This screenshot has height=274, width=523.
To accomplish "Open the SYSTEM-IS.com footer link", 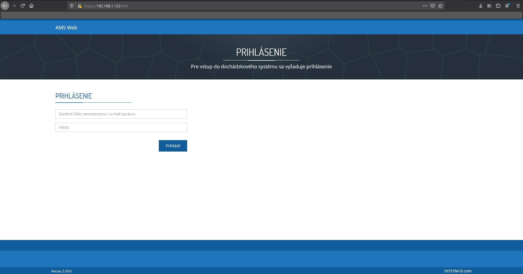I will 457,271.
